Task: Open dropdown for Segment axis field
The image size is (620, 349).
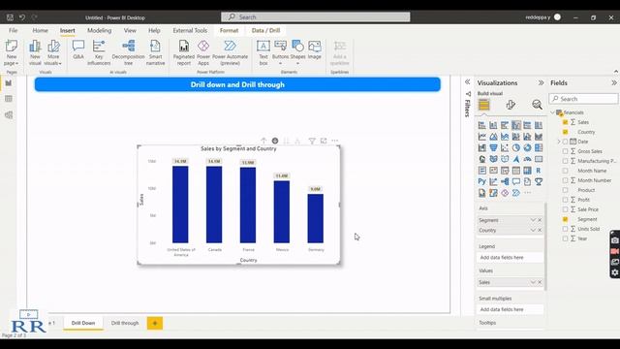Action: [533, 220]
